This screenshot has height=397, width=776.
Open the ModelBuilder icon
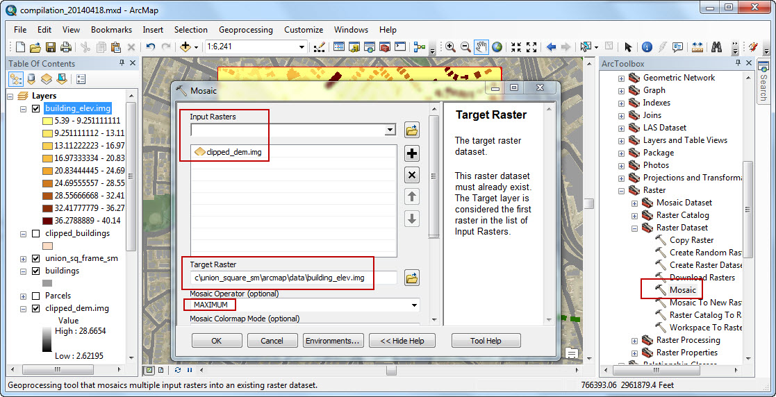coord(420,47)
